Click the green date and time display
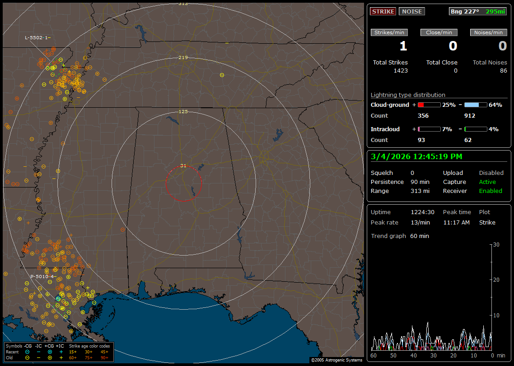This screenshot has height=366, width=514. tap(416, 156)
